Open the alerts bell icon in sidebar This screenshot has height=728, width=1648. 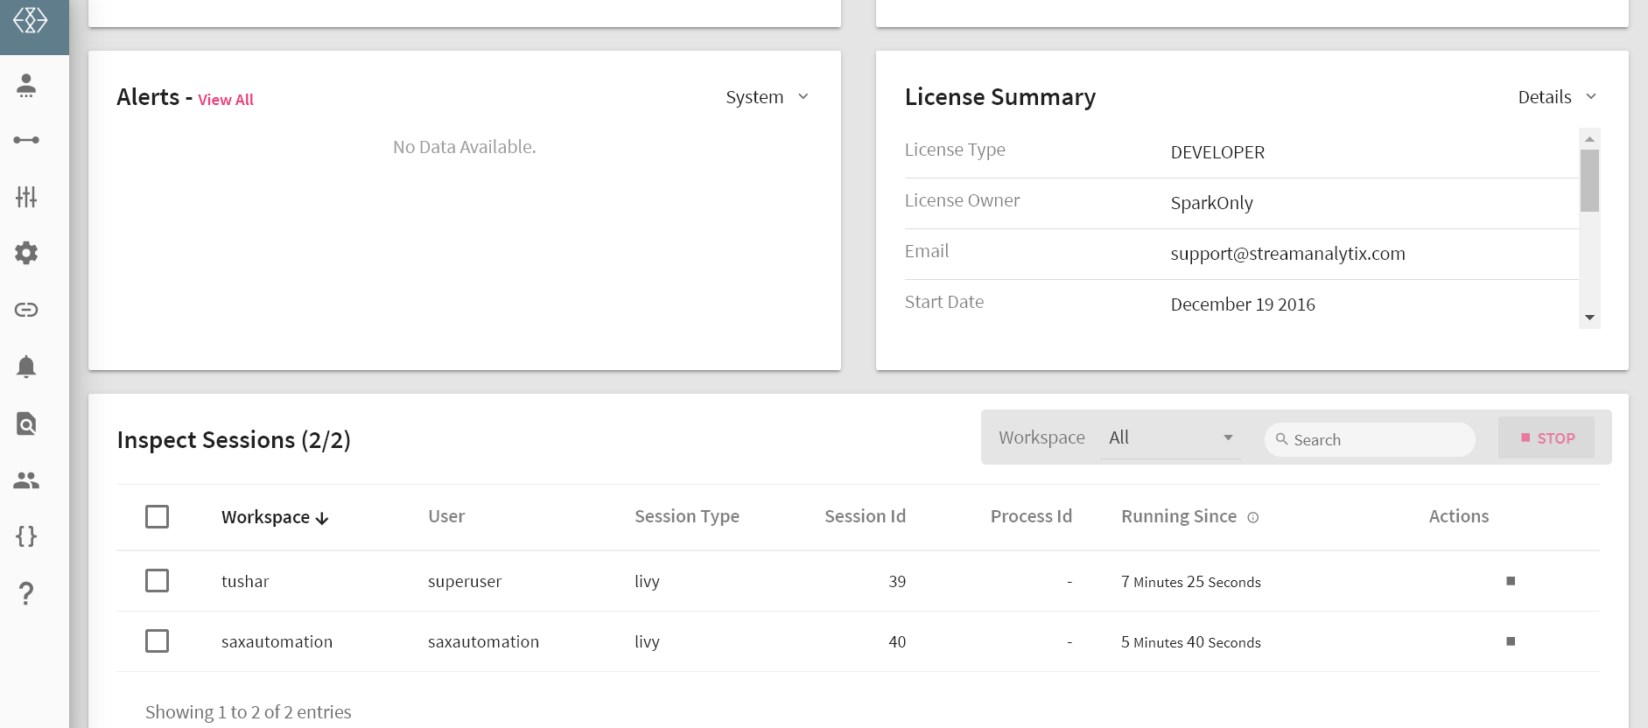[26, 367]
